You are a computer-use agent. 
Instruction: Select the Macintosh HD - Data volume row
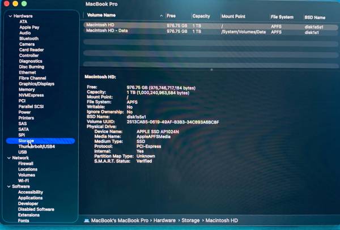point(114,31)
